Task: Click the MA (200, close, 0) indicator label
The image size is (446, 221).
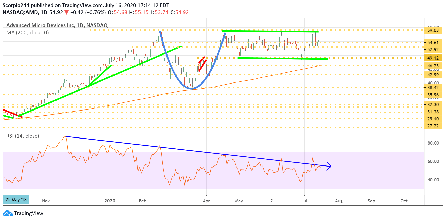Action: click(27, 33)
